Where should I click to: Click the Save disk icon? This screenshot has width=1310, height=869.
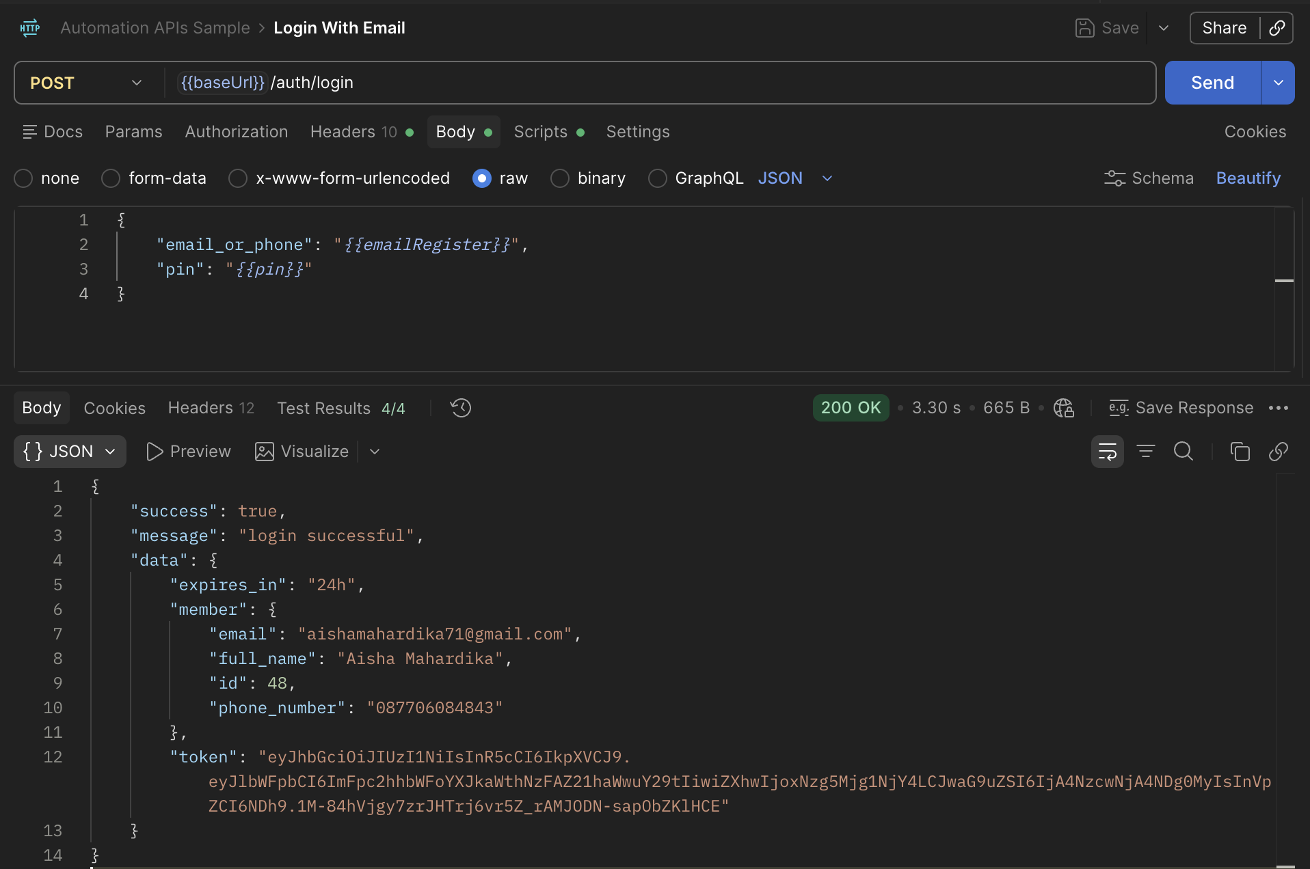[x=1084, y=28]
